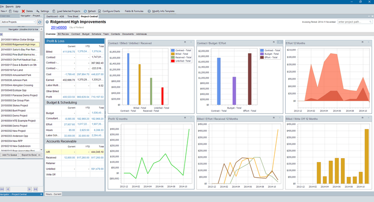
Task: Open project number link 20140000
Action: click(59, 27)
